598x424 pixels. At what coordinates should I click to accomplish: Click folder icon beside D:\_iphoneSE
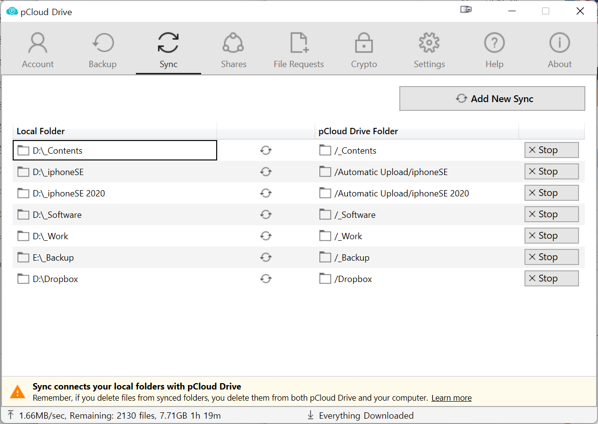(x=23, y=172)
